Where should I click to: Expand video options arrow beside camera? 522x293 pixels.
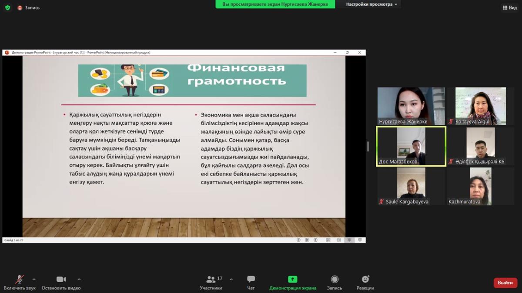[79, 279]
